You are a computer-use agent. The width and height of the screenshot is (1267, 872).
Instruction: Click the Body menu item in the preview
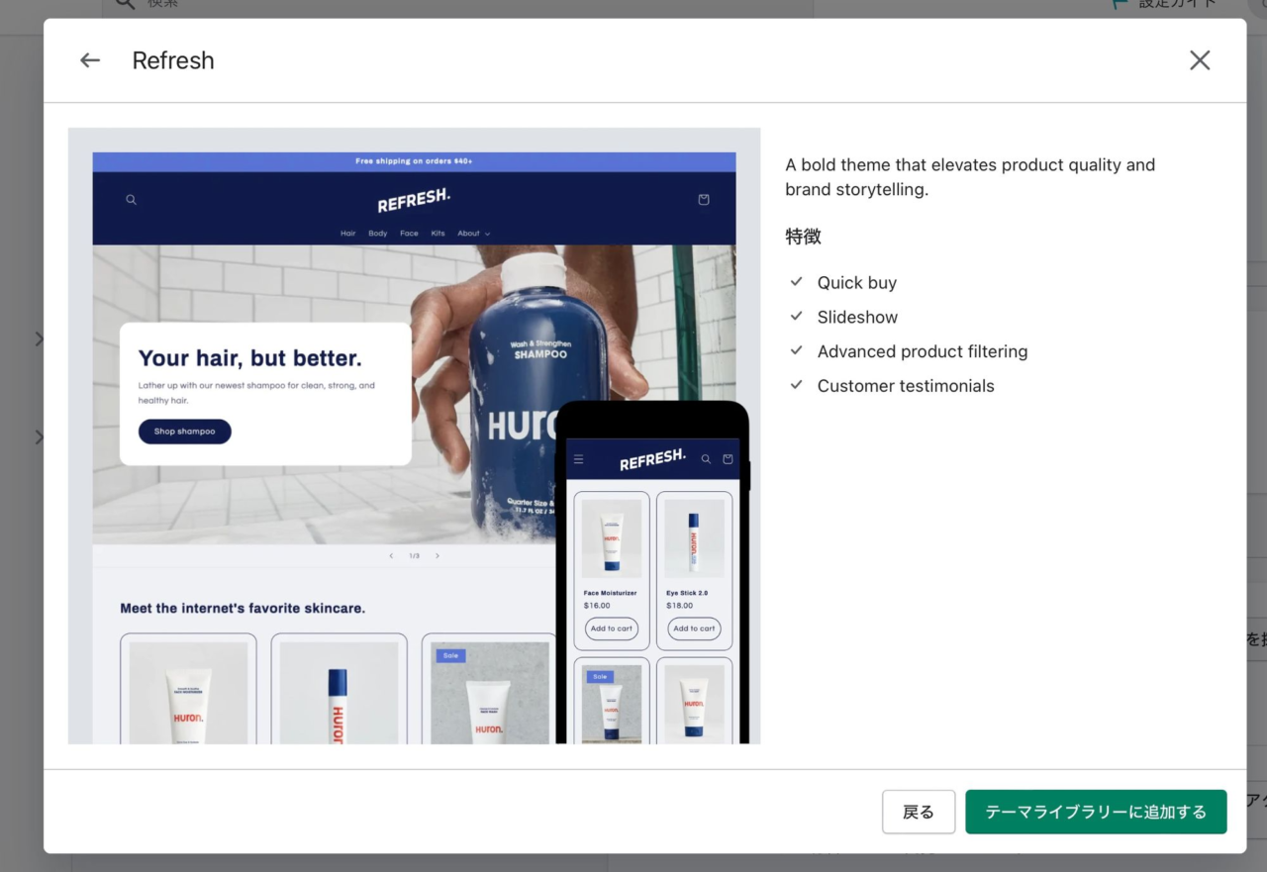pyautogui.click(x=378, y=234)
